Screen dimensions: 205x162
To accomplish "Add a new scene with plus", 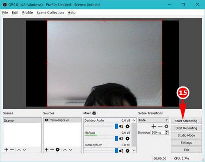I will pyautogui.click(x=6, y=150).
